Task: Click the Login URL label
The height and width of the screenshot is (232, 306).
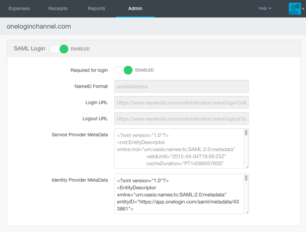Action: tap(97, 102)
